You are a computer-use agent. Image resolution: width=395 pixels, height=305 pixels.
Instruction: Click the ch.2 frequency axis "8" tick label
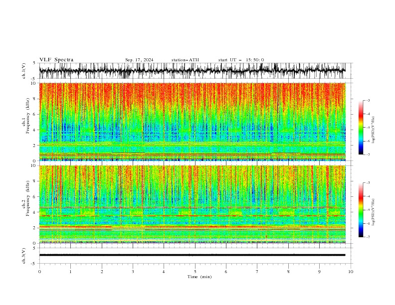click(35, 181)
